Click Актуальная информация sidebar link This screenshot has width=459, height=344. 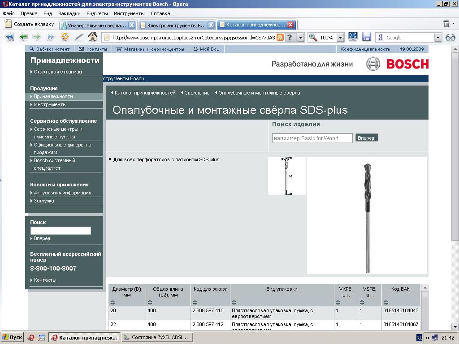tap(62, 193)
